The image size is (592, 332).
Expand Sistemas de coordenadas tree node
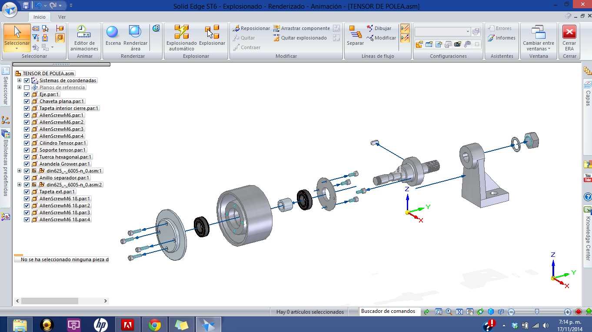pyautogui.click(x=19, y=80)
